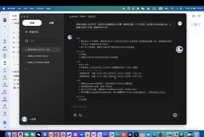Switch Feishu calendar to 月 view
The image size is (204, 137).
tap(195, 24)
